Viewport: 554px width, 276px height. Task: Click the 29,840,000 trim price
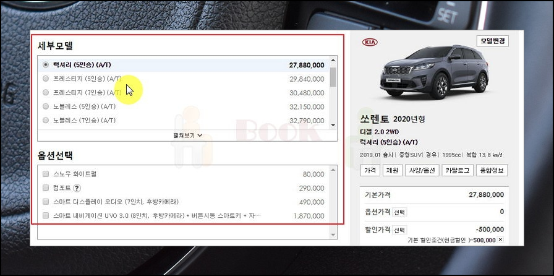(307, 79)
